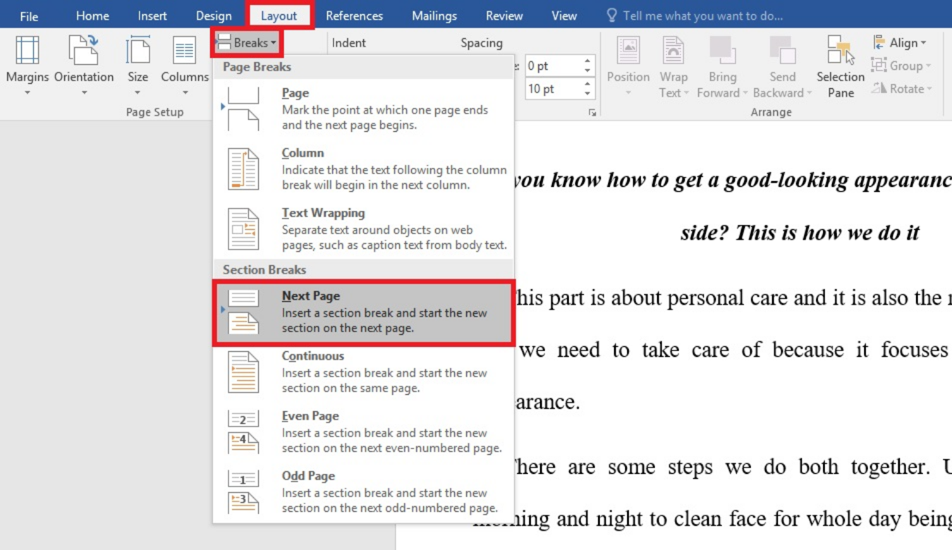952x550 pixels.
Task: Click the Tell me lightbulb icon
Action: coord(611,16)
